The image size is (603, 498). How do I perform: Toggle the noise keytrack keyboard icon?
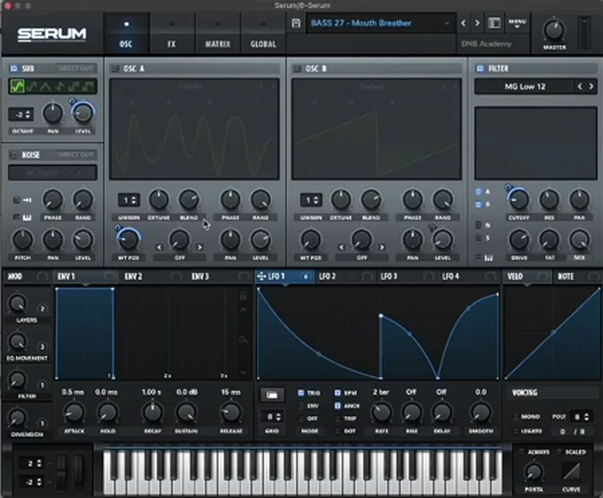(27, 217)
